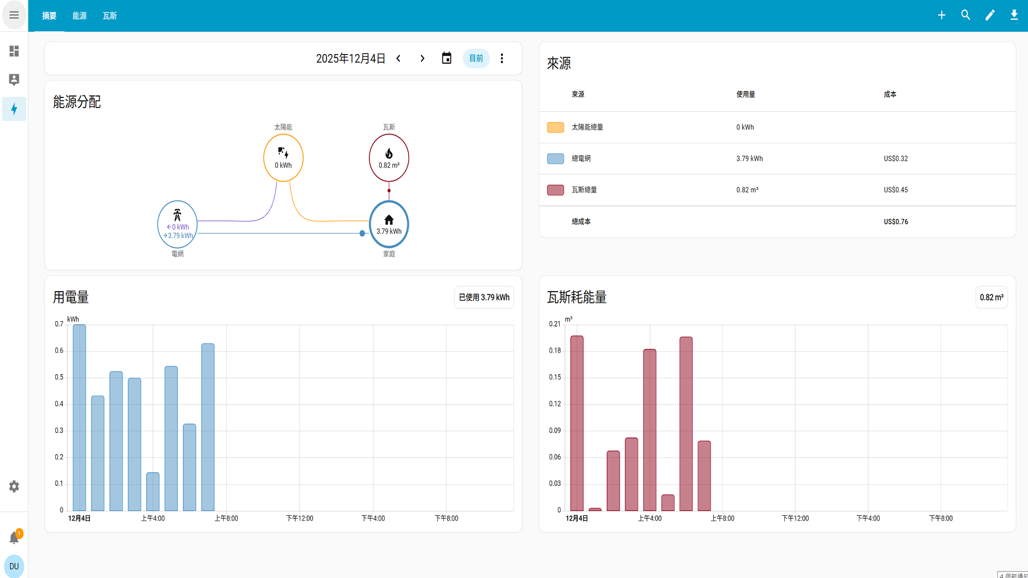Open the DU user profile avatar
The image size is (1028, 578).
click(x=14, y=566)
